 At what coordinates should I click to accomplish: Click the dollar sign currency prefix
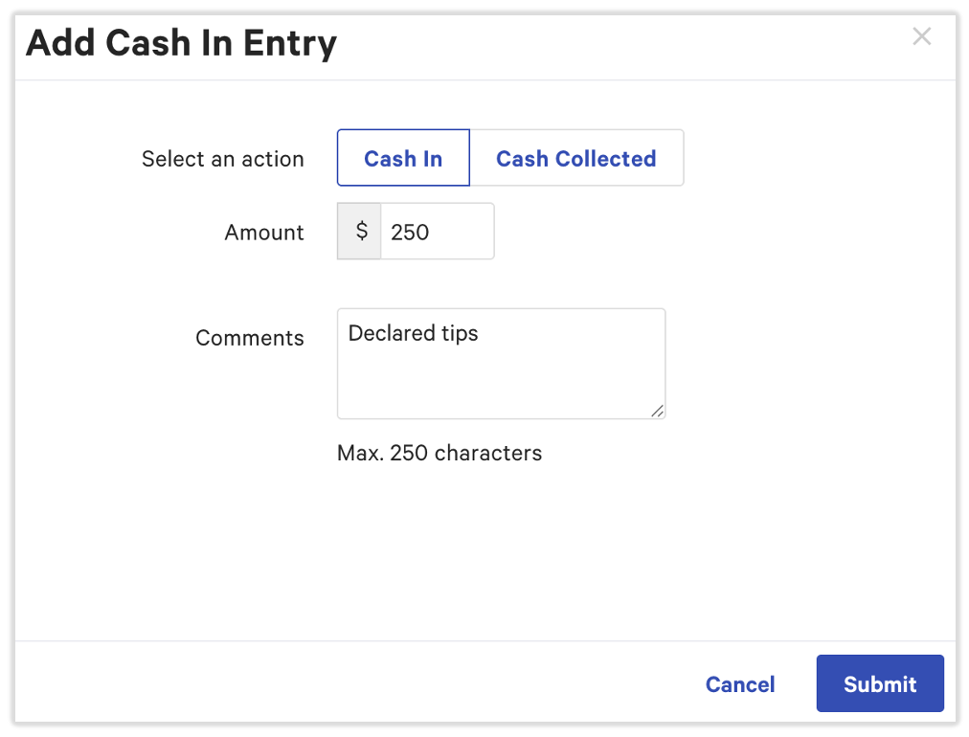tap(360, 232)
